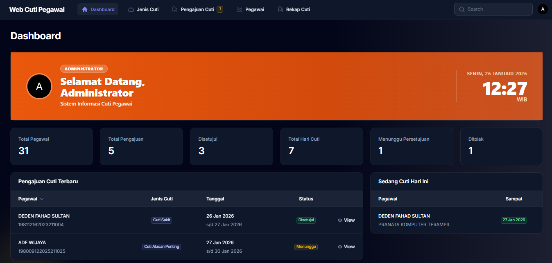Screen dimensions: 552x263
Task: Select the Total Pegawai stat card
Action: 51,146
